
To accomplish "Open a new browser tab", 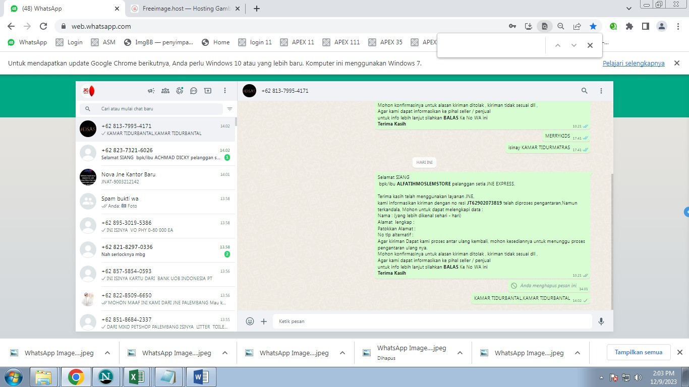I will [x=257, y=9].
